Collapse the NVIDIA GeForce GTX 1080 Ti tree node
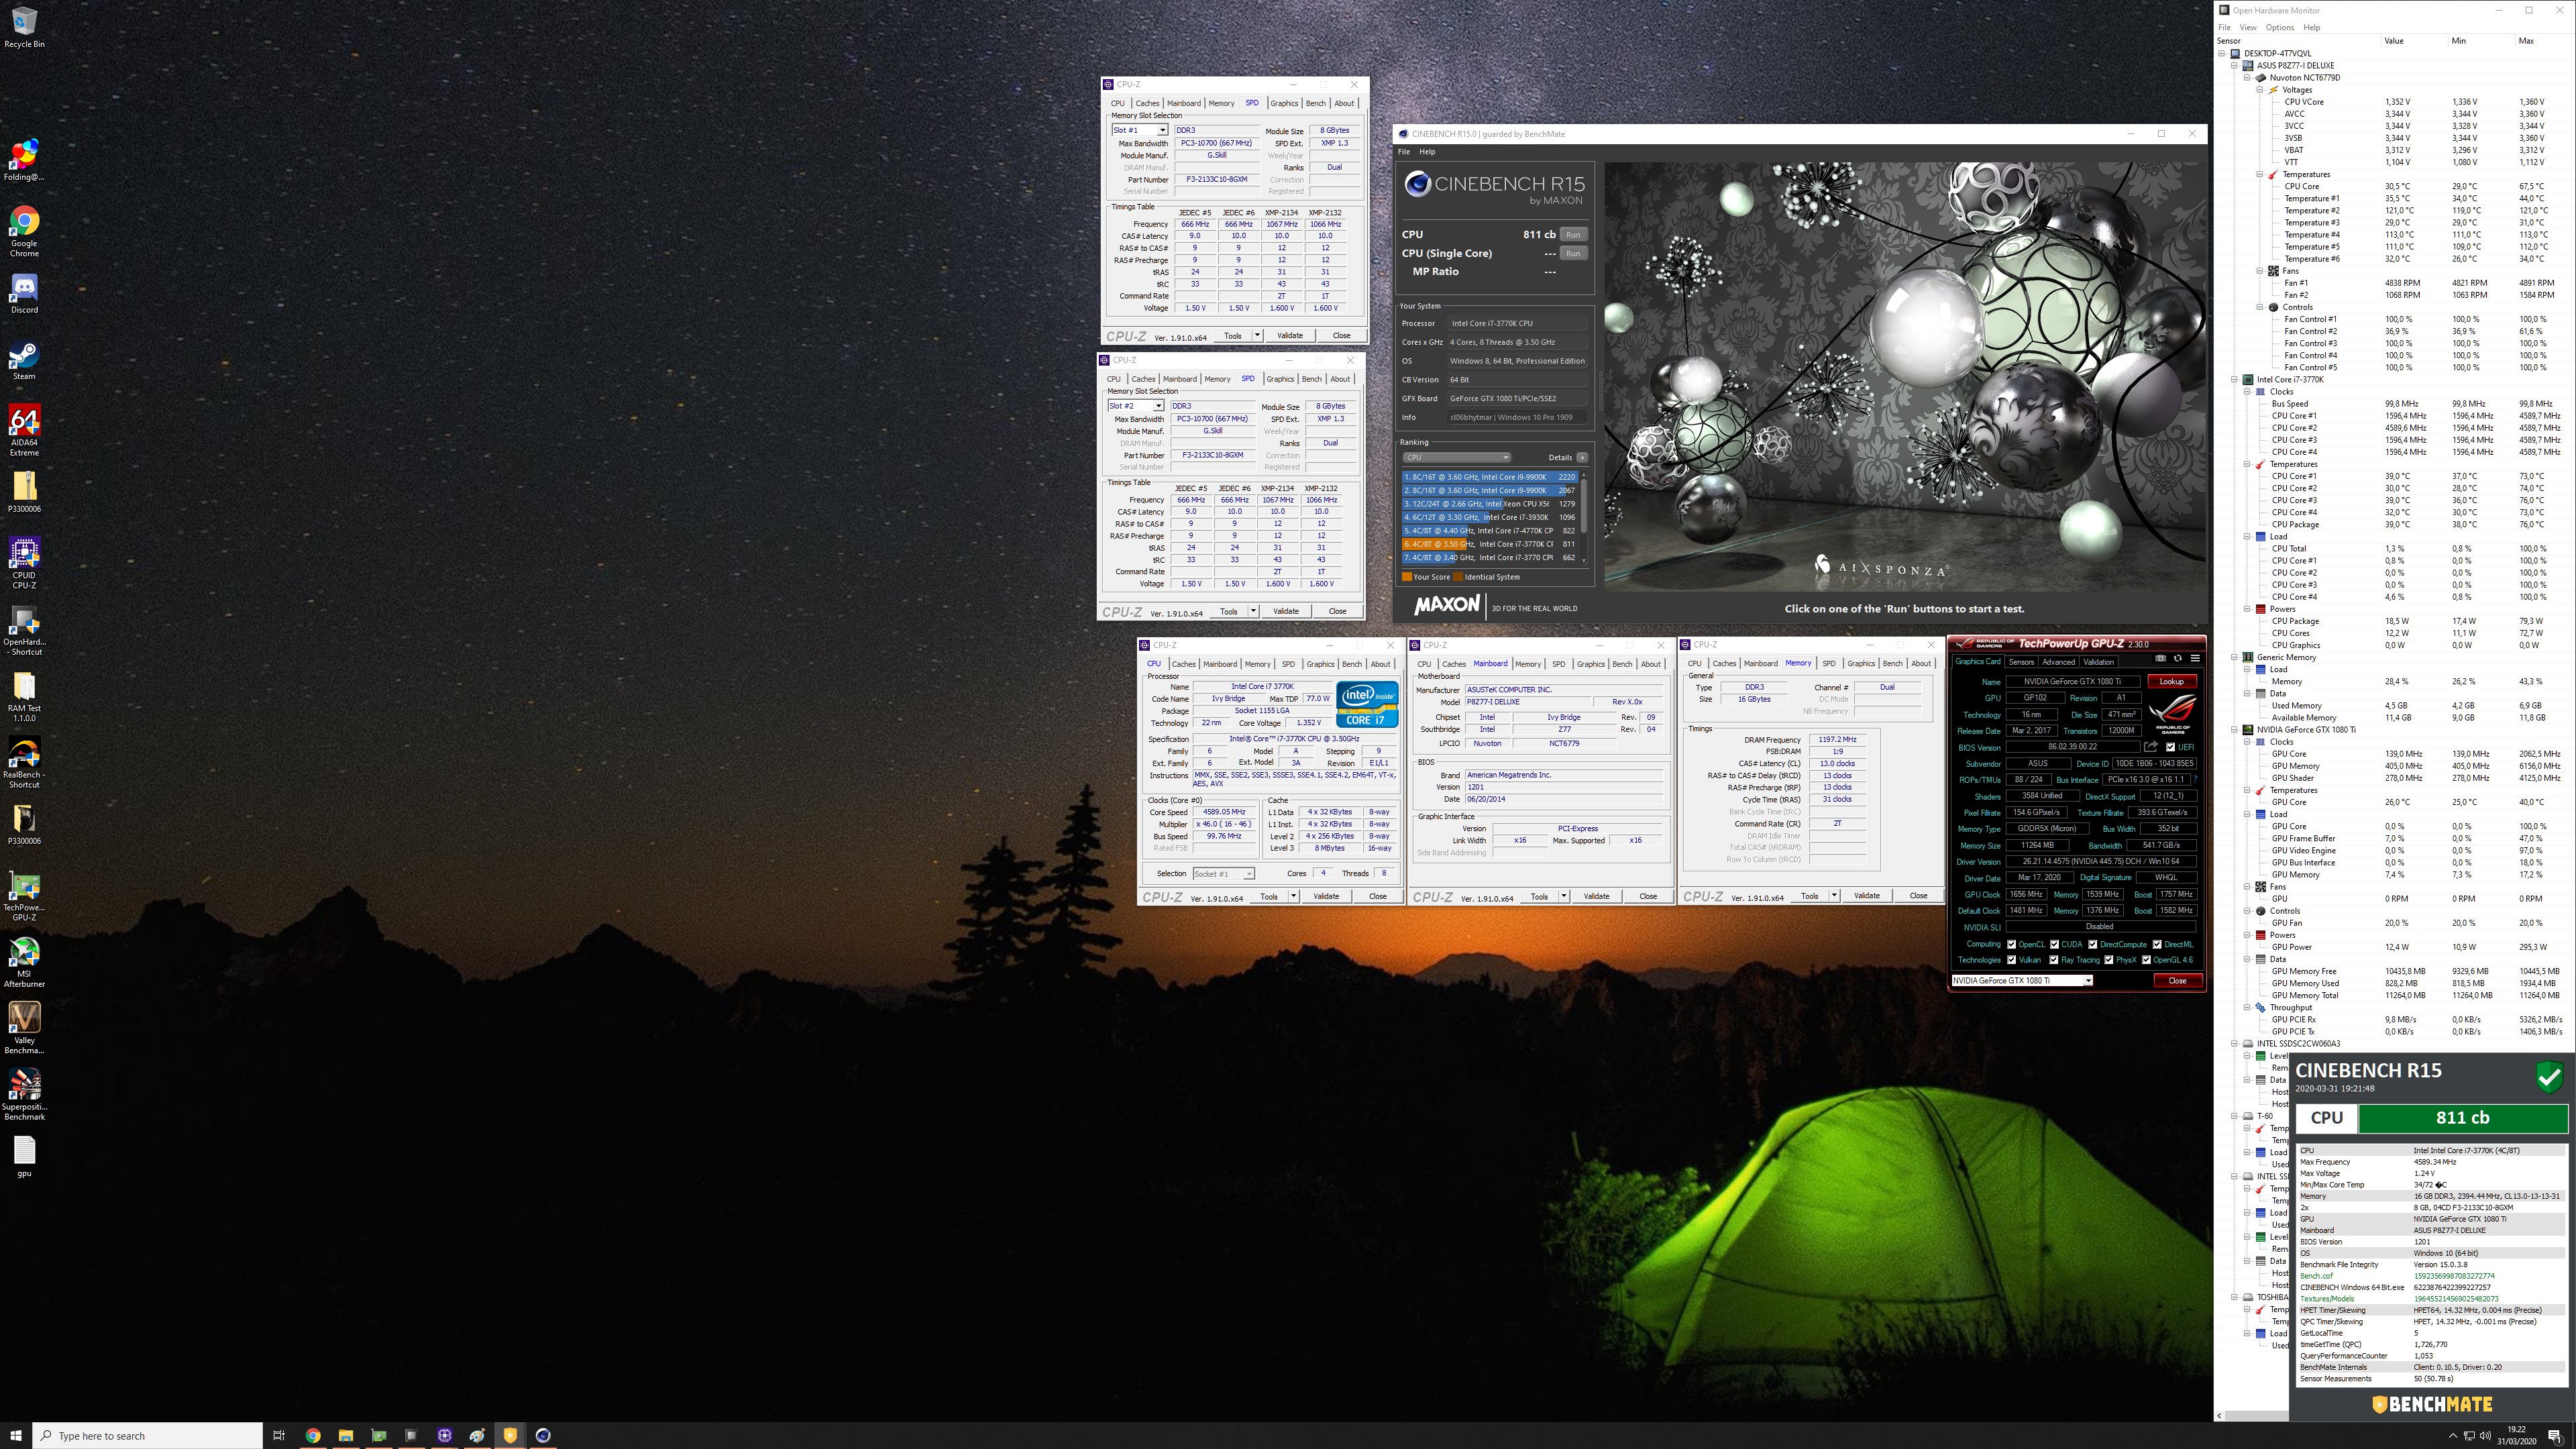 [x=2234, y=730]
